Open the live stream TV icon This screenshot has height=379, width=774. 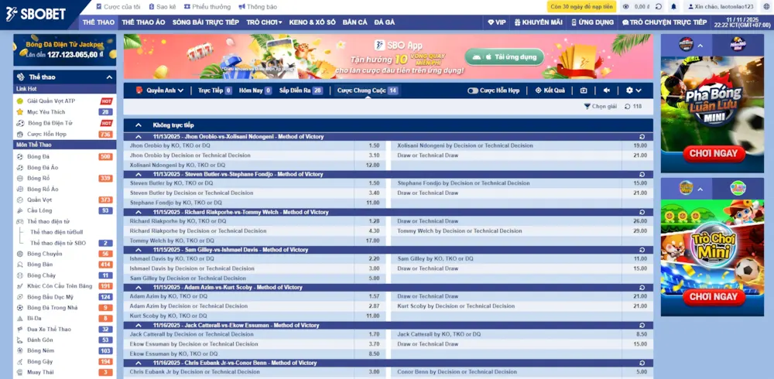(x=584, y=90)
